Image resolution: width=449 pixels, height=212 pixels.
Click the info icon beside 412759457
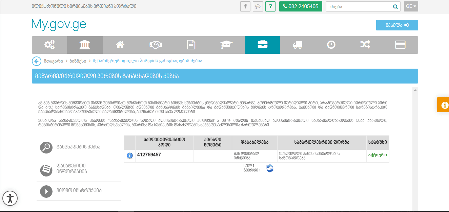pyautogui.click(x=129, y=156)
